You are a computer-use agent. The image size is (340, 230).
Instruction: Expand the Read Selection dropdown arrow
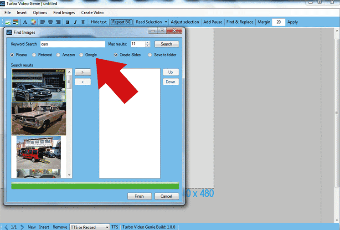tap(166, 22)
